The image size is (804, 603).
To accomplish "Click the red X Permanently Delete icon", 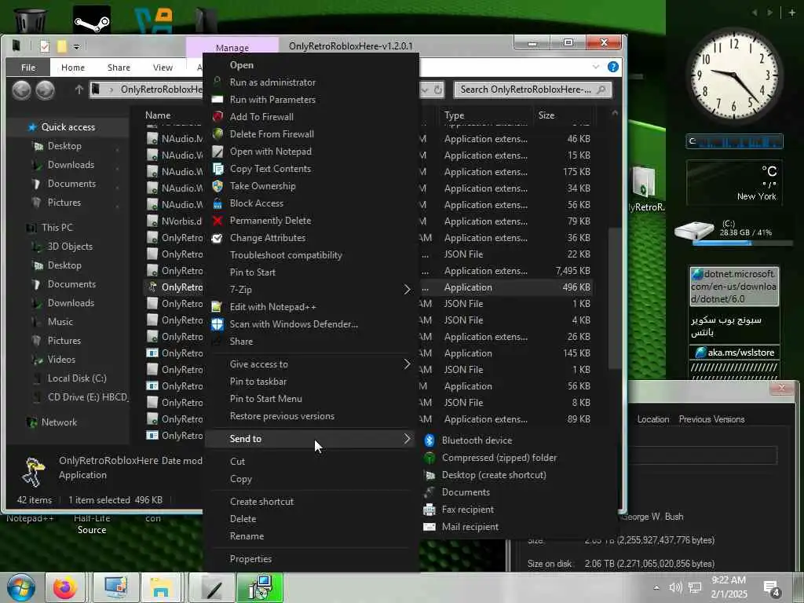I will point(217,221).
